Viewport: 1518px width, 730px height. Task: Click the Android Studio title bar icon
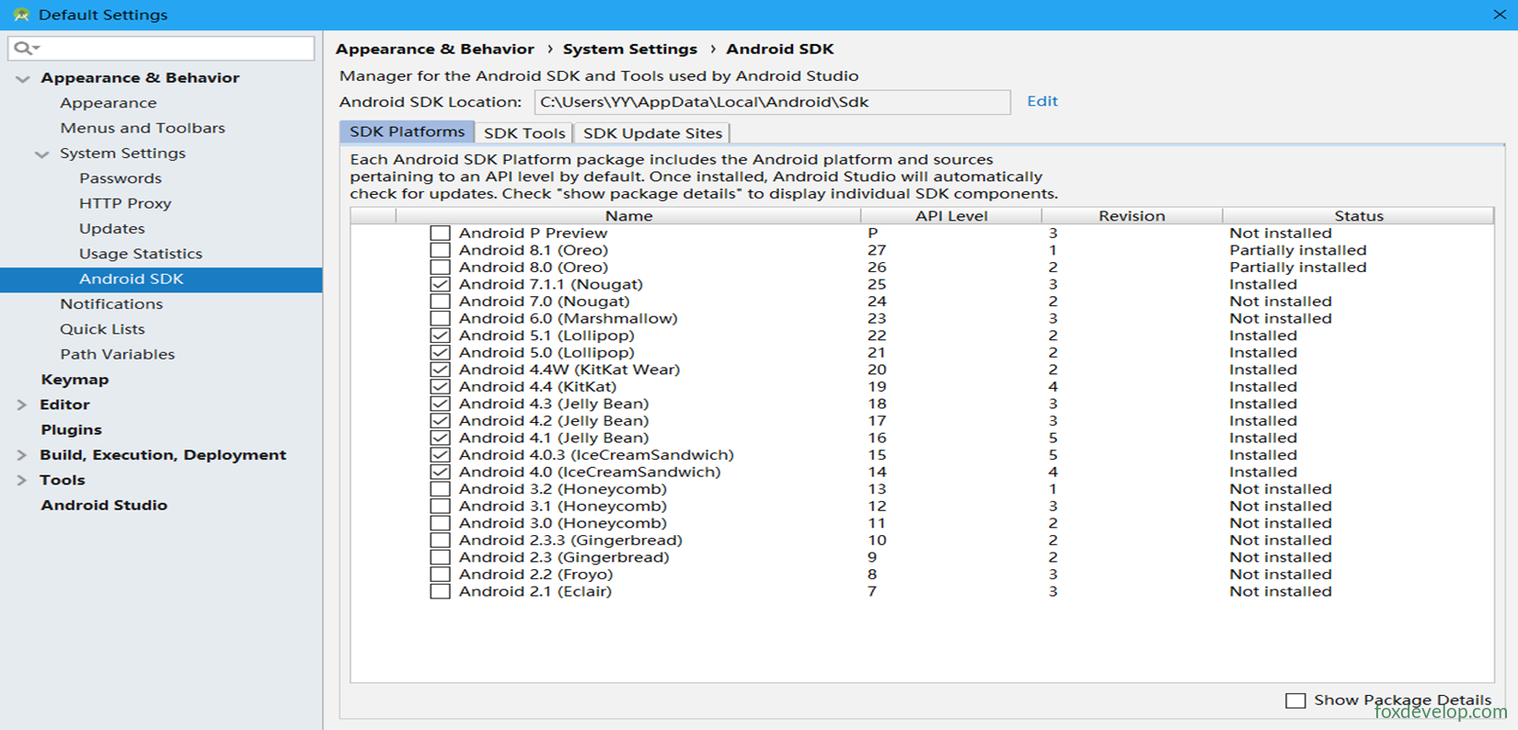pyautogui.click(x=21, y=15)
